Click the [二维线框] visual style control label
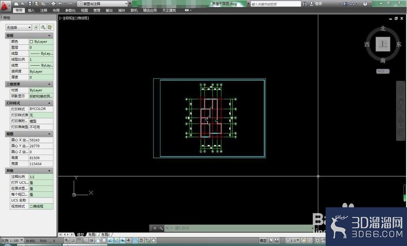407x246 pixels. 81,18
